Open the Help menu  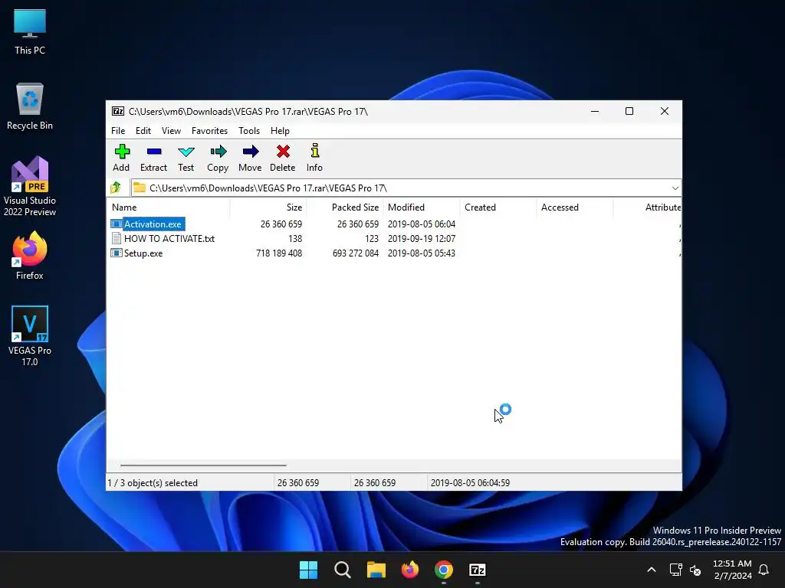[x=280, y=130]
